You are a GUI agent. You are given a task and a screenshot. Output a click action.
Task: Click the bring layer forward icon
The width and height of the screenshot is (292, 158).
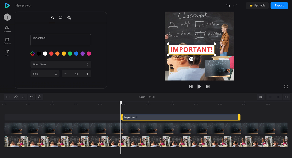coord(24,97)
